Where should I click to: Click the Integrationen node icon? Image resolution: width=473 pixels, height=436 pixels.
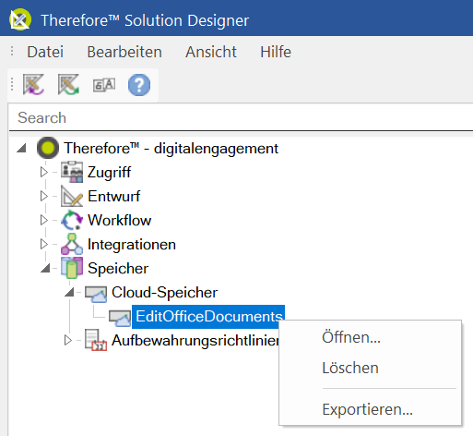(72, 244)
